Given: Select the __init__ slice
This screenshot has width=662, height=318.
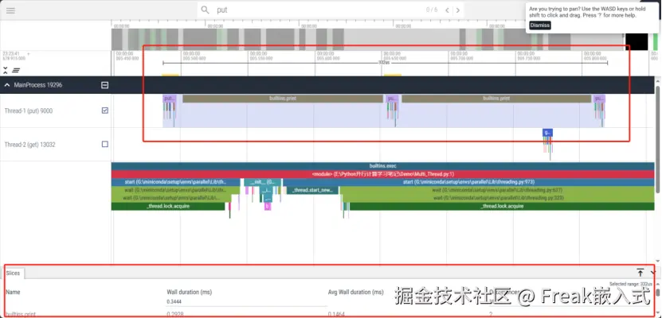Looking at the screenshot, I should (x=263, y=182).
